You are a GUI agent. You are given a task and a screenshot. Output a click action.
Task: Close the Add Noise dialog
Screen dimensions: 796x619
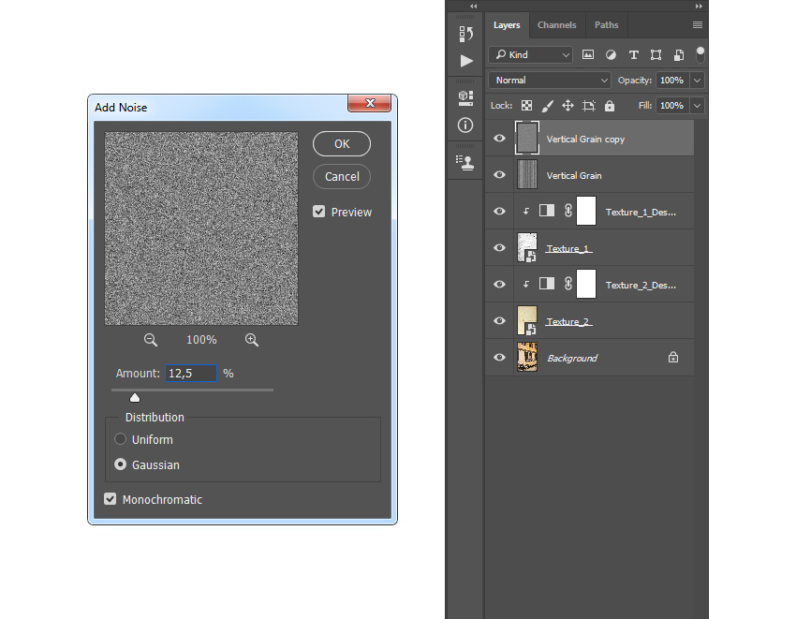click(370, 103)
